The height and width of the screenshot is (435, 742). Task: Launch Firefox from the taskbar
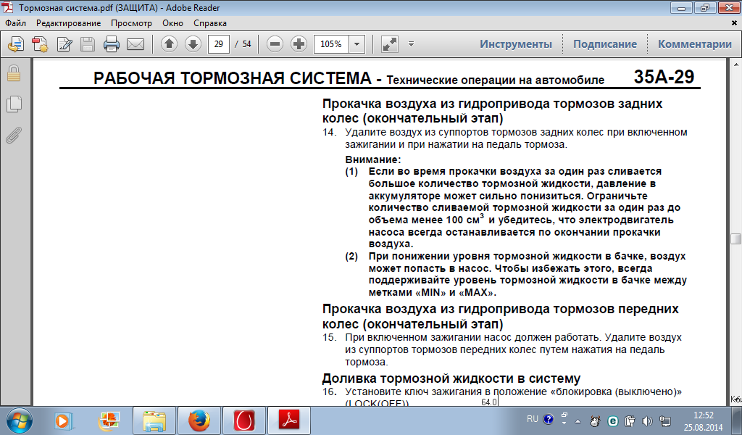(x=198, y=420)
